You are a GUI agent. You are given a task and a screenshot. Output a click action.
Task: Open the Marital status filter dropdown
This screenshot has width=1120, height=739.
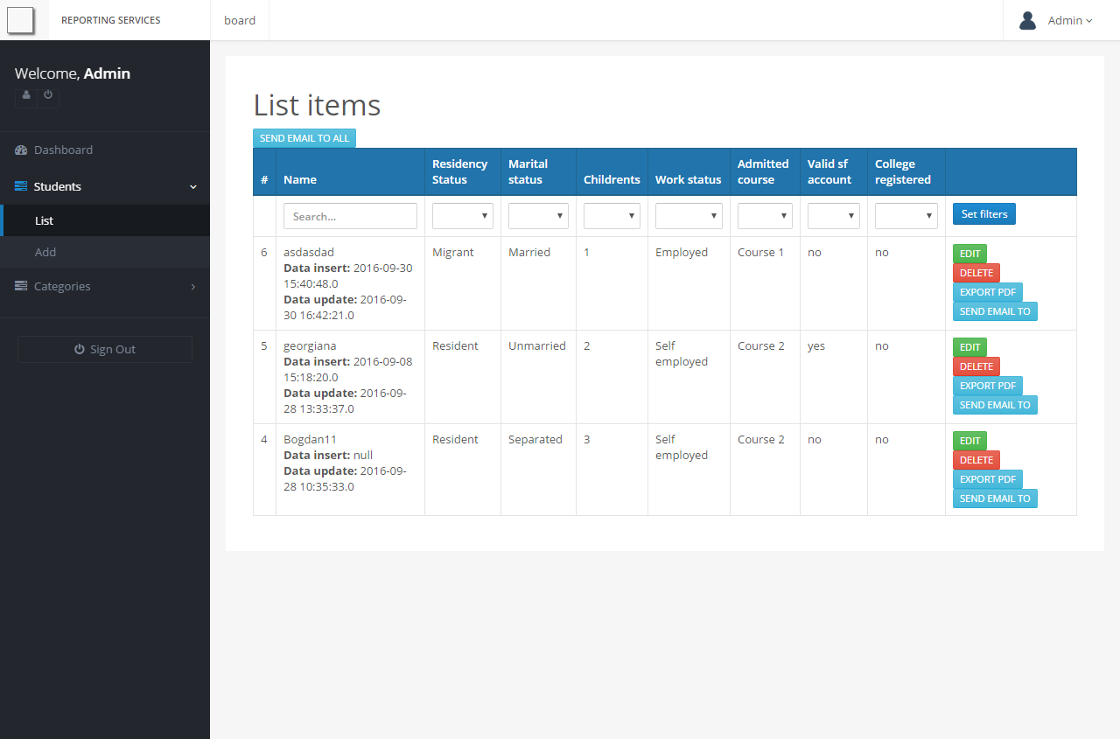coord(538,216)
